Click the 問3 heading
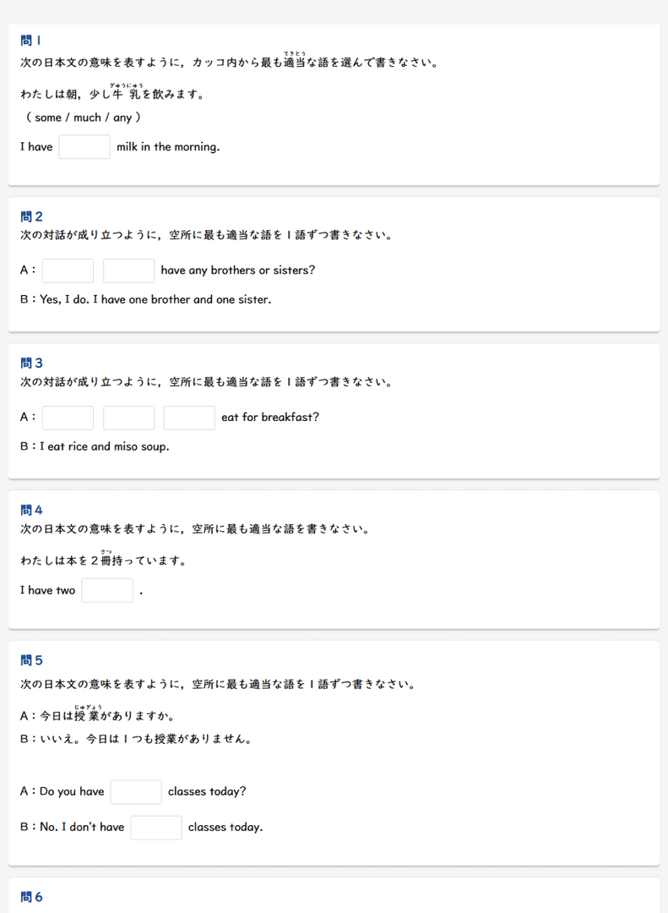 pos(32,363)
